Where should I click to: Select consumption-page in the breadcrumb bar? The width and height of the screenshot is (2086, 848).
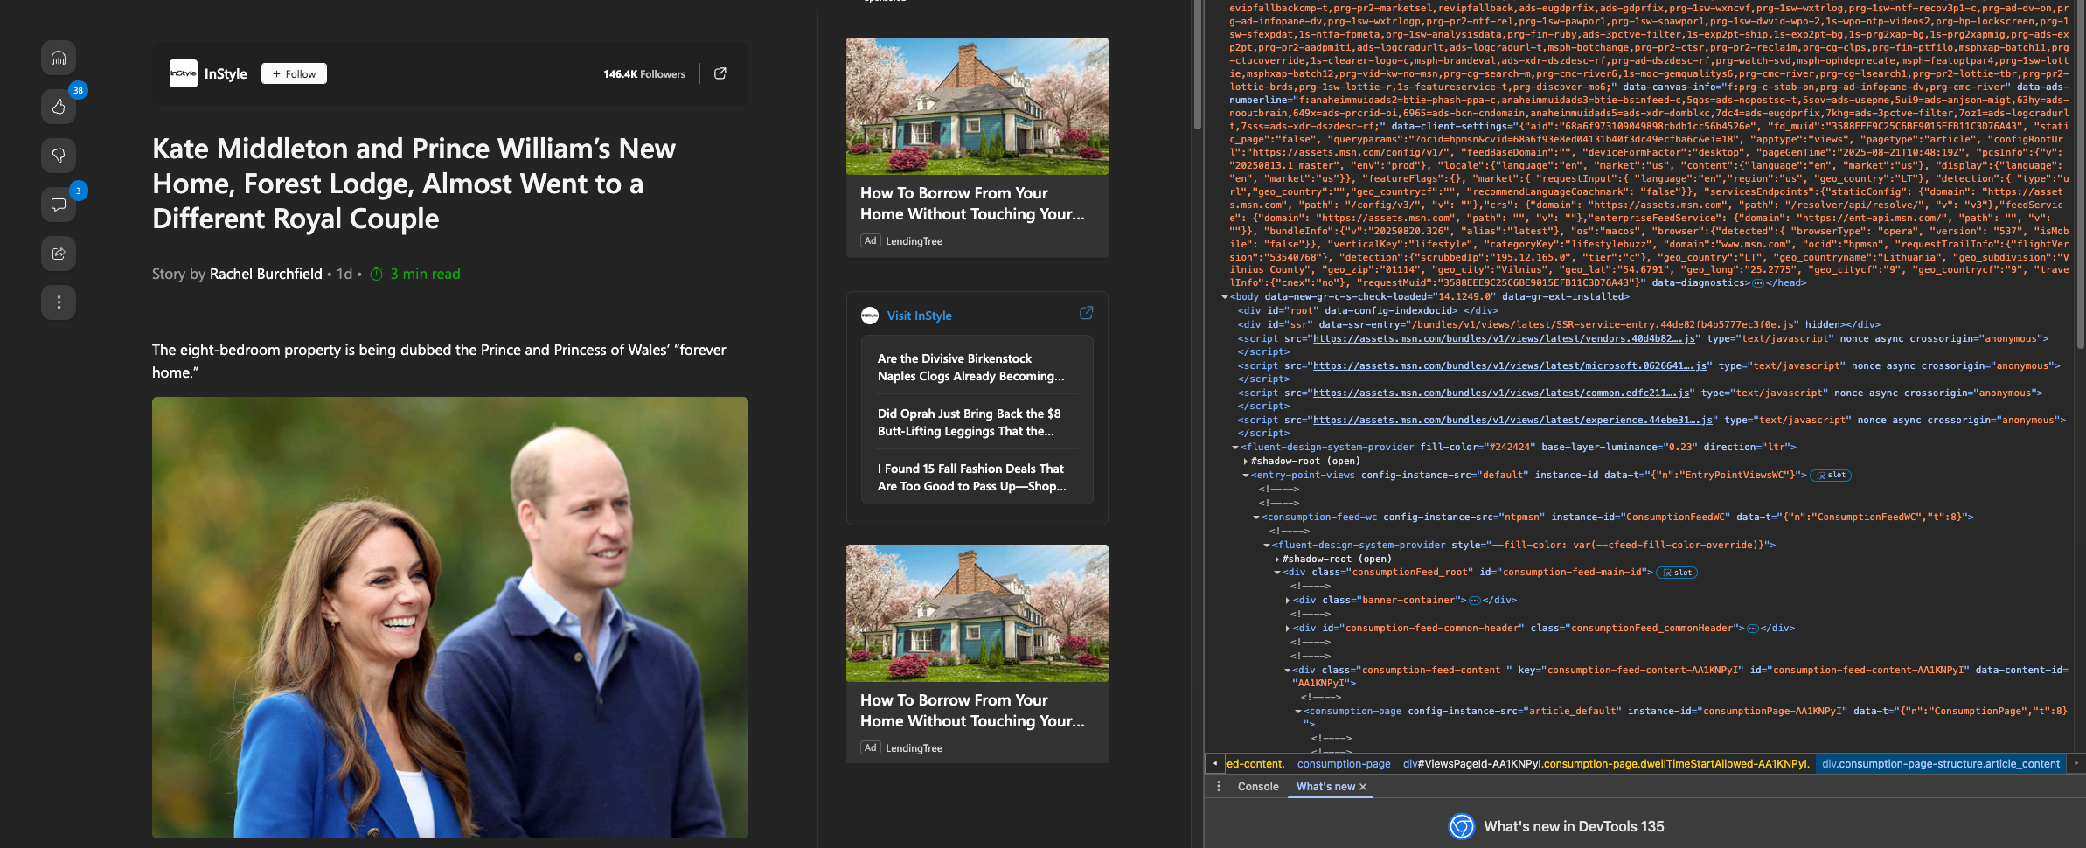tap(1343, 764)
